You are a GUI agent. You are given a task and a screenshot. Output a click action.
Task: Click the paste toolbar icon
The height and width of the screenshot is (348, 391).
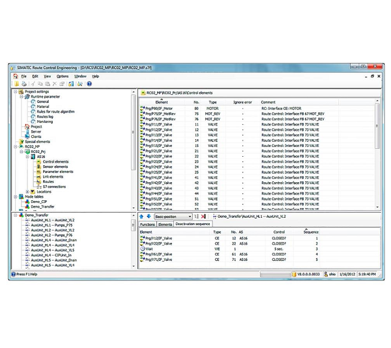(48, 84)
